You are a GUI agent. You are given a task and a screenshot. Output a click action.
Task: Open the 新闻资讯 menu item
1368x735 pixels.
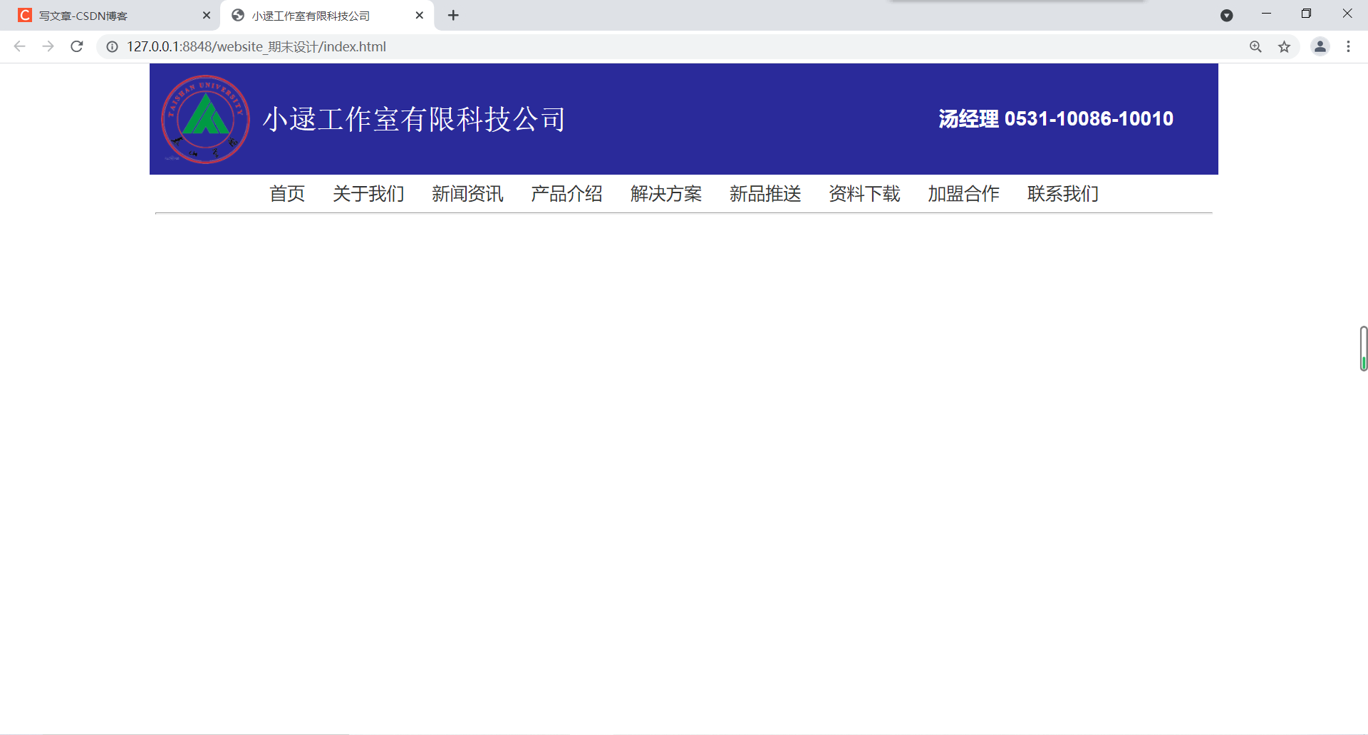coord(467,193)
